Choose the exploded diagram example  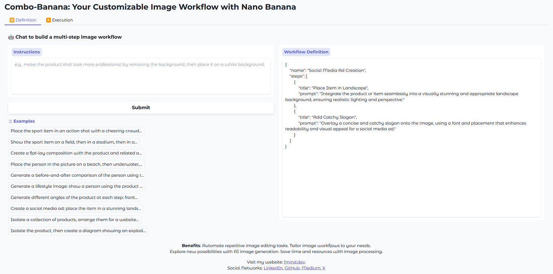click(x=78, y=230)
